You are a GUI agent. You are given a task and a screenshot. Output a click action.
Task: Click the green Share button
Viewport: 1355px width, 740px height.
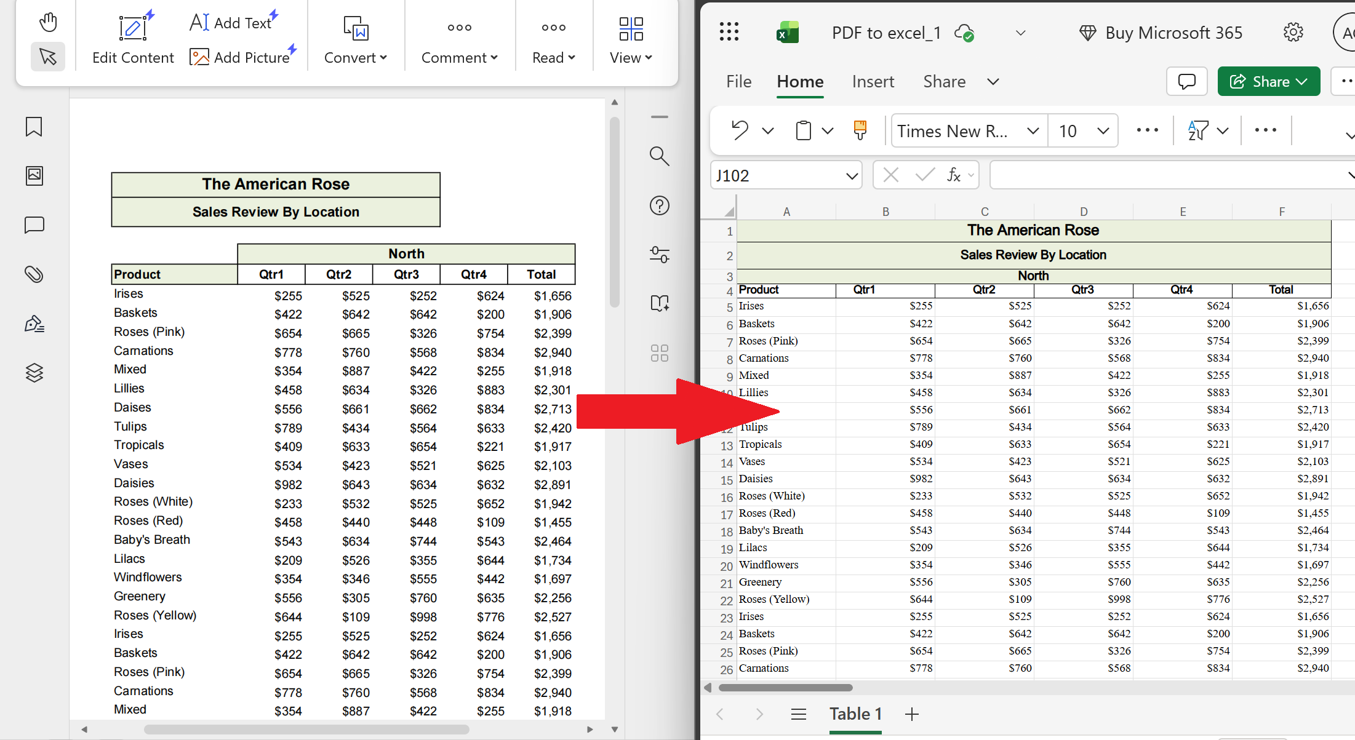1268,82
